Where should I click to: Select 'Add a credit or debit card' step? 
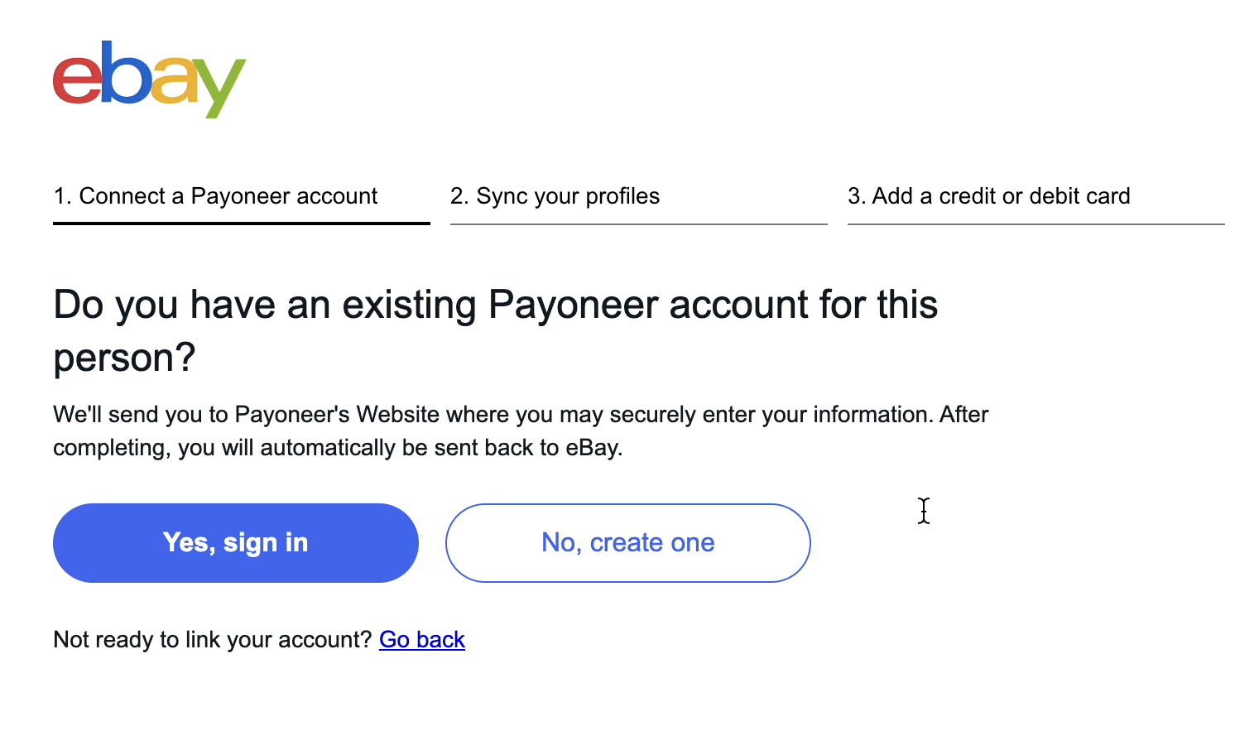[988, 196]
